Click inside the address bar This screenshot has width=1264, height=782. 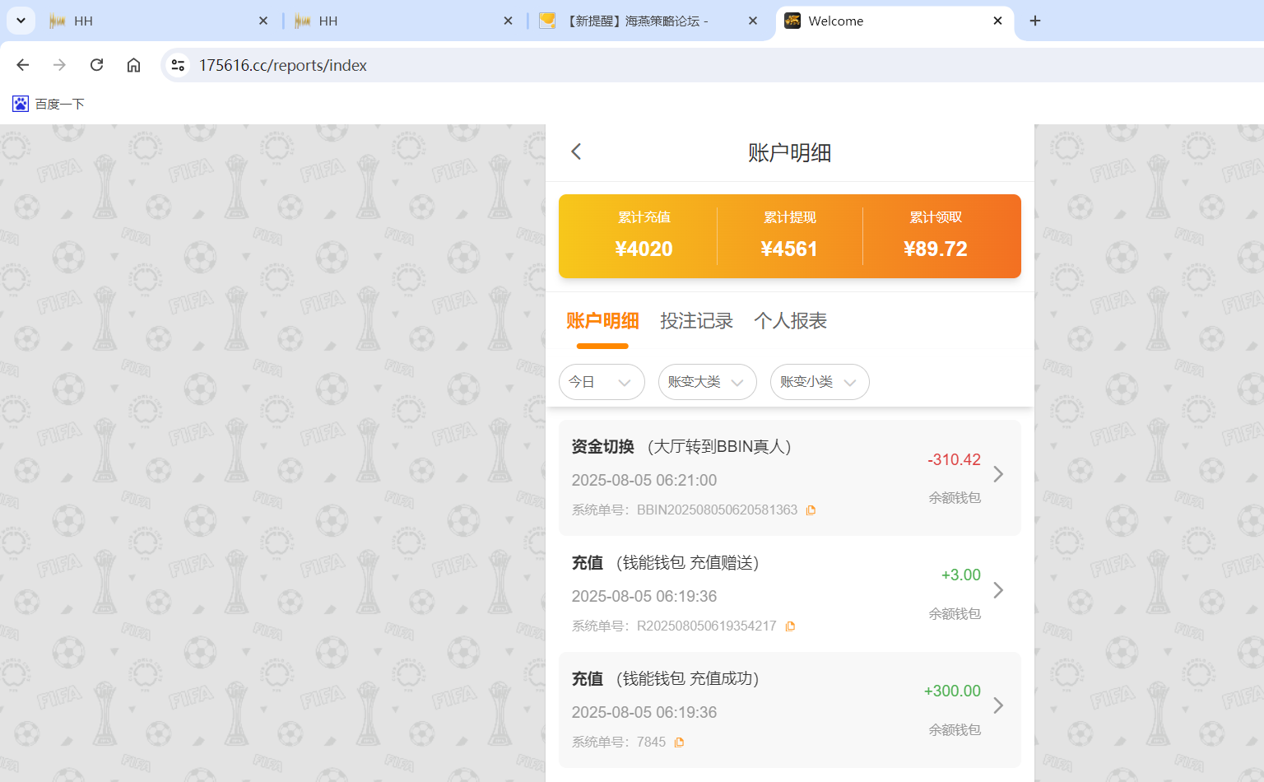tap(494, 65)
